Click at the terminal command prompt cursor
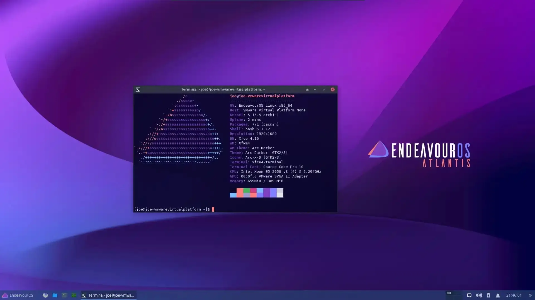This screenshot has height=300, width=535. tap(213, 209)
